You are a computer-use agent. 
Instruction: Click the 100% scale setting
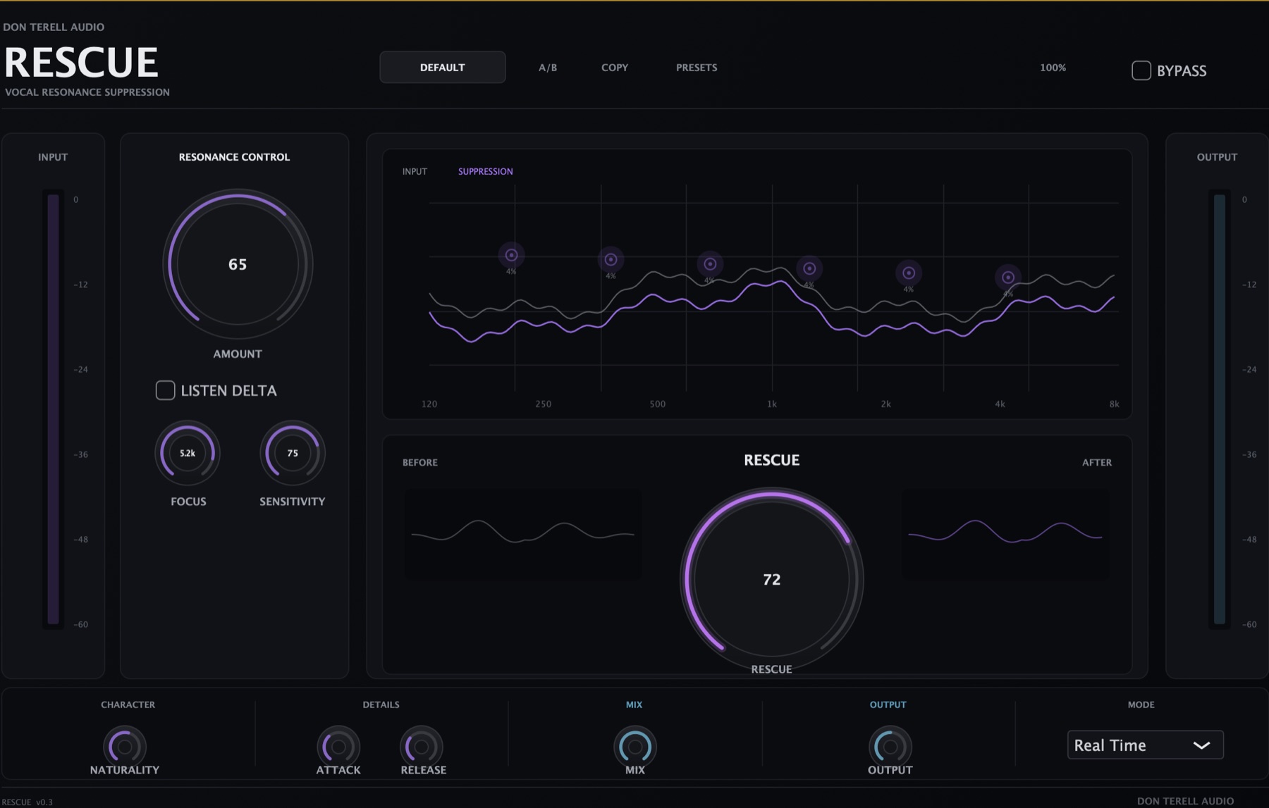[1053, 68]
